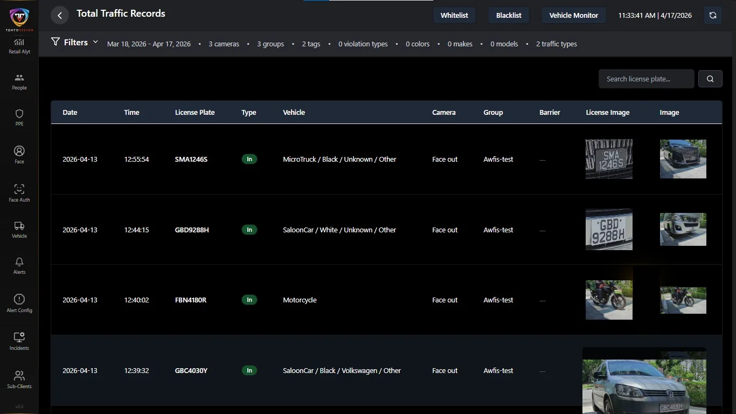The width and height of the screenshot is (736, 414).
Task: Click "2 traffic types" filter summary
Action: [x=557, y=44]
